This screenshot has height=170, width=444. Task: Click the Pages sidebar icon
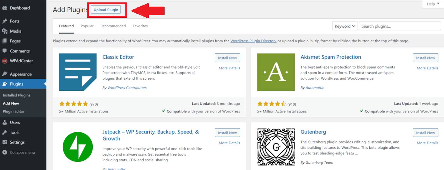tap(5, 41)
